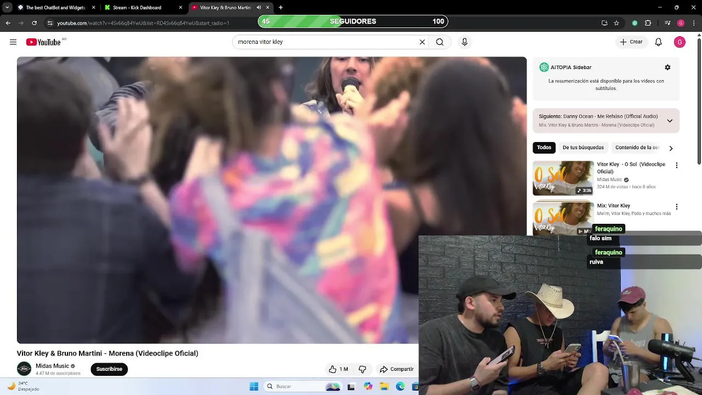Click the browser address bar URL

pyautogui.click(x=143, y=23)
